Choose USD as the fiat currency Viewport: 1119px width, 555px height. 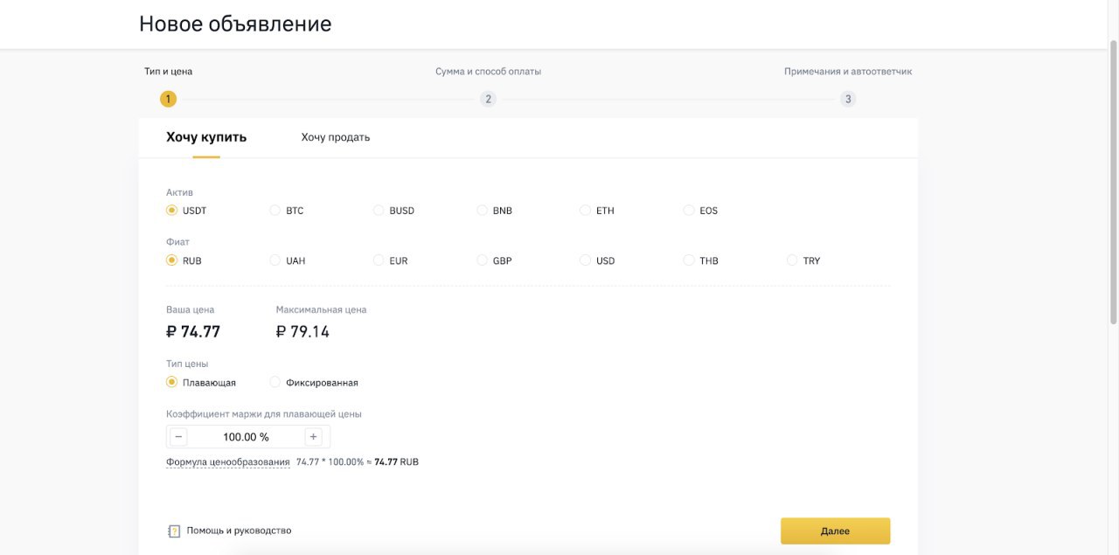[x=584, y=260]
